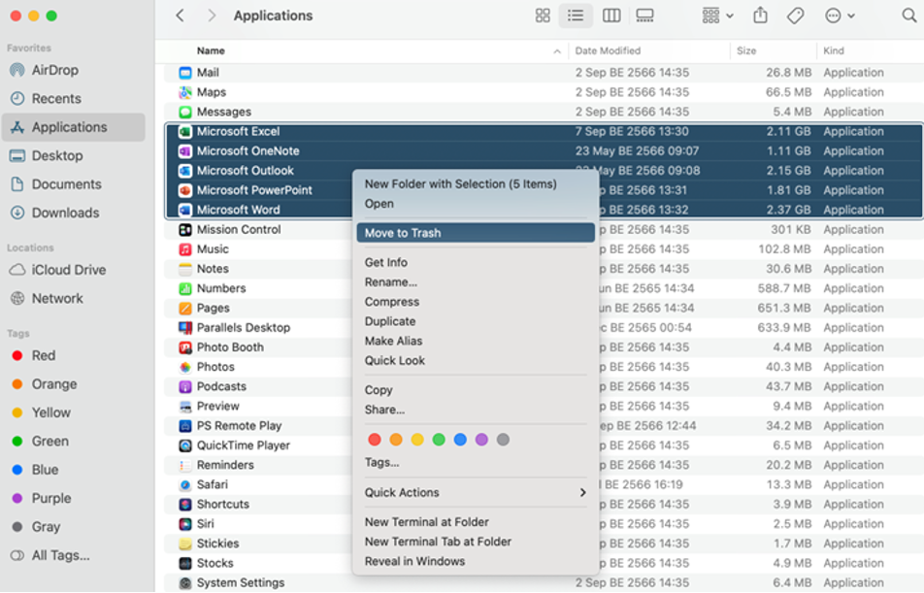Open Recents in the sidebar

(73, 98)
